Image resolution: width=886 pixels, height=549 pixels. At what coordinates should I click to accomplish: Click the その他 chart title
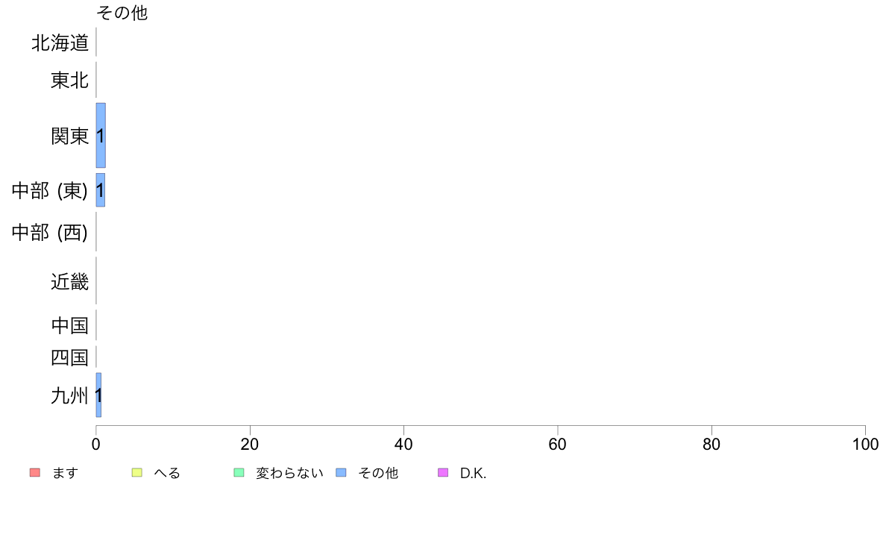(122, 13)
